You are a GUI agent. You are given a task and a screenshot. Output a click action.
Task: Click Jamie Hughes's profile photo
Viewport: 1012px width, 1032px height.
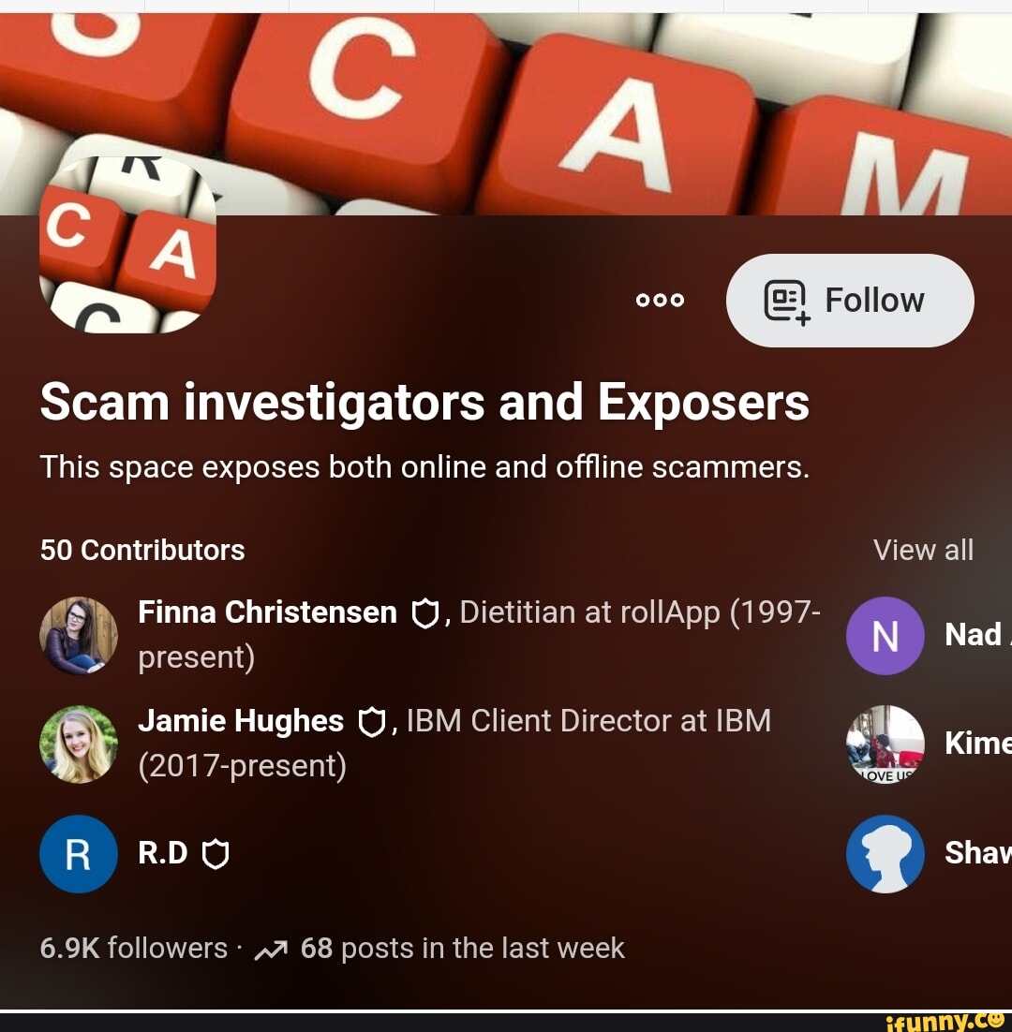(79, 744)
